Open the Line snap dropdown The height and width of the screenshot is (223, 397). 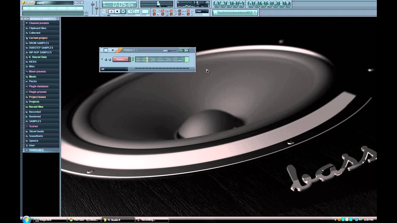coord(202,11)
